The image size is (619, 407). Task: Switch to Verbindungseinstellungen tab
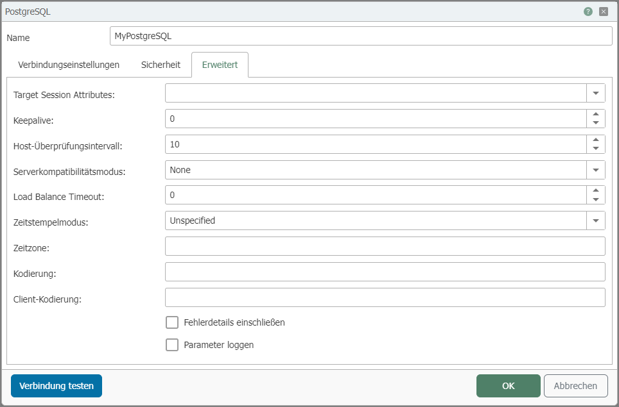click(69, 65)
